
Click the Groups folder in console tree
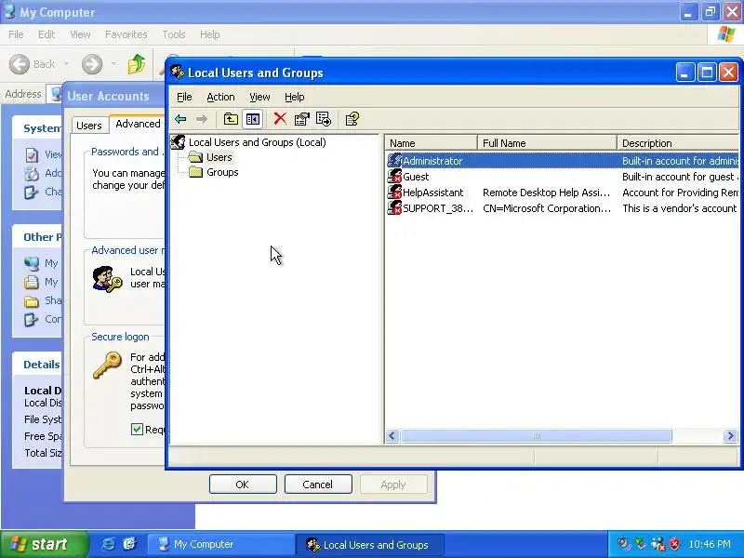click(213, 172)
